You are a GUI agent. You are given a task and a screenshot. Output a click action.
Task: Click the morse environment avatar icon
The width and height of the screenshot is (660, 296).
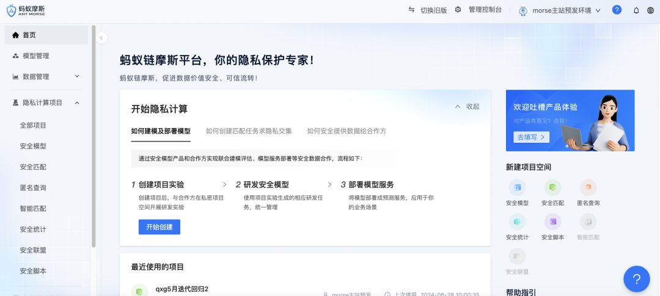click(523, 10)
